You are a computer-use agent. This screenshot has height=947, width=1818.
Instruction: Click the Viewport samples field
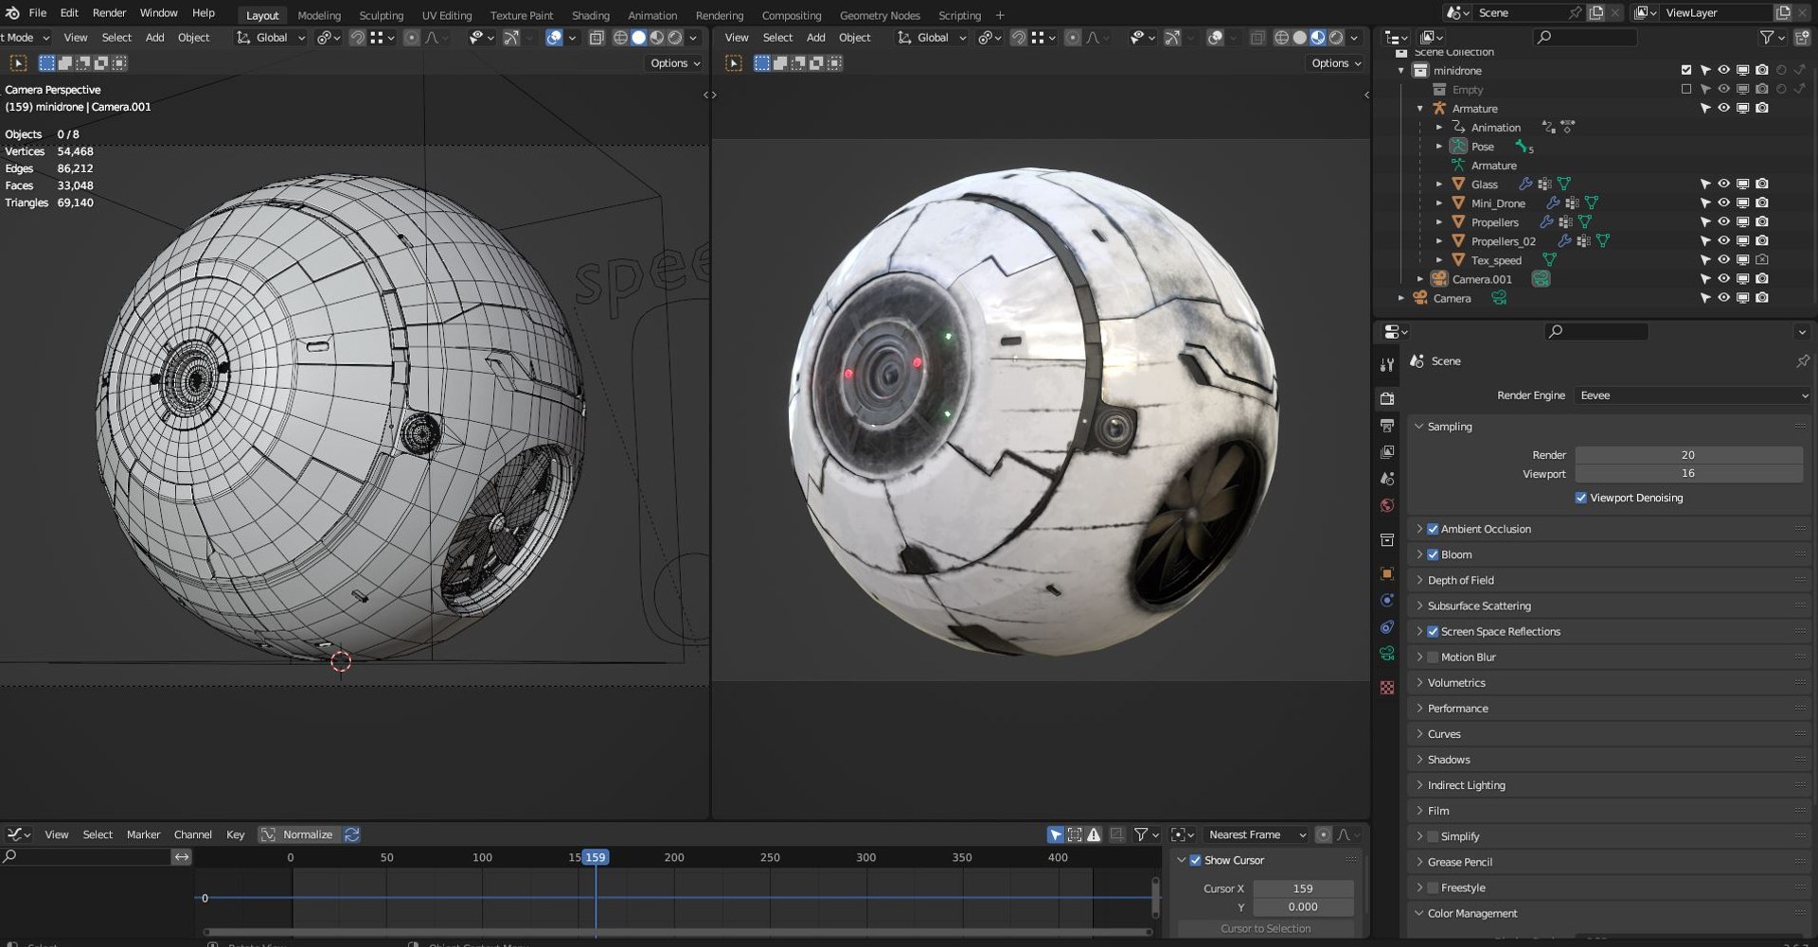click(x=1688, y=474)
